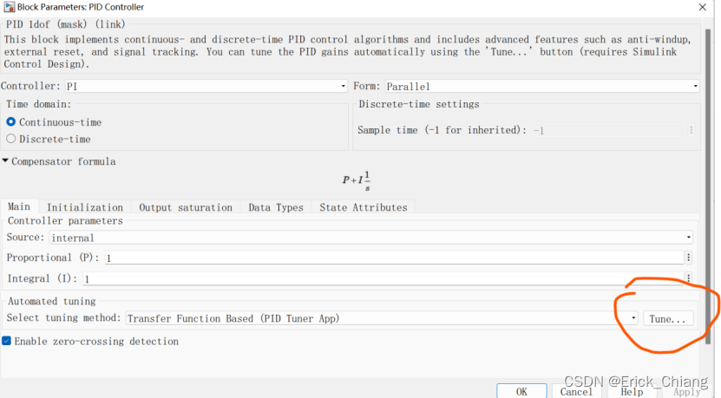
Task: Open the Controller type dropdown showing PI
Action: coord(206,86)
